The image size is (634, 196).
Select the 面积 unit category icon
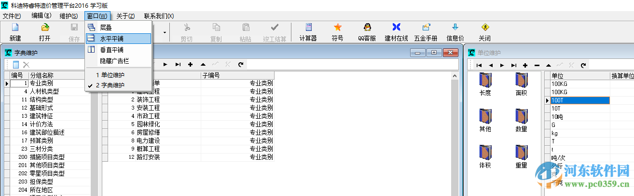tap(522, 84)
